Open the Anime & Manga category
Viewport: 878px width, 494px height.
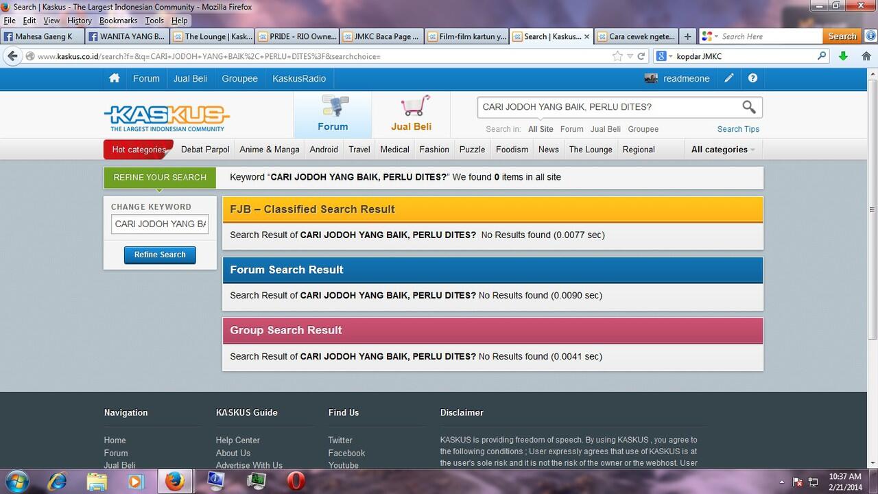[x=270, y=150]
